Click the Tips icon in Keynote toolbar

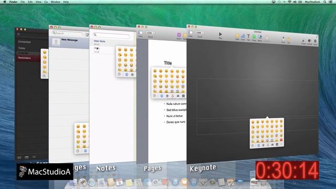[x=288, y=39]
